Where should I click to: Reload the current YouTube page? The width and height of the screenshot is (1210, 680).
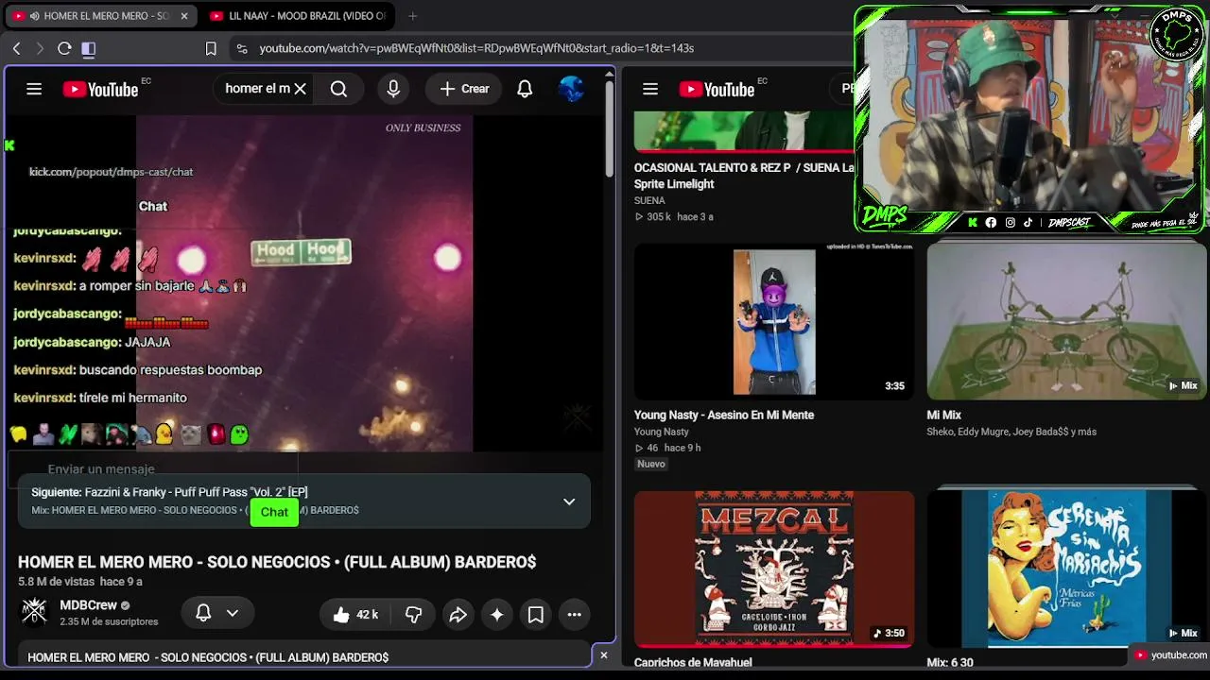(x=64, y=48)
